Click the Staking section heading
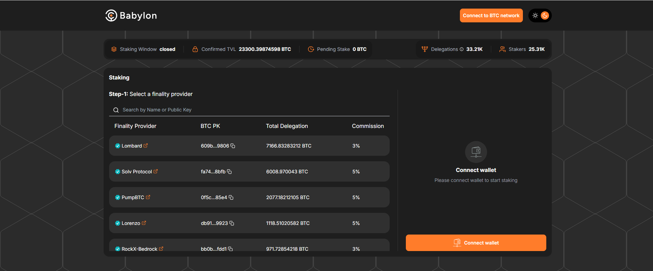Image resolution: width=653 pixels, height=271 pixels. pyautogui.click(x=119, y=78)
